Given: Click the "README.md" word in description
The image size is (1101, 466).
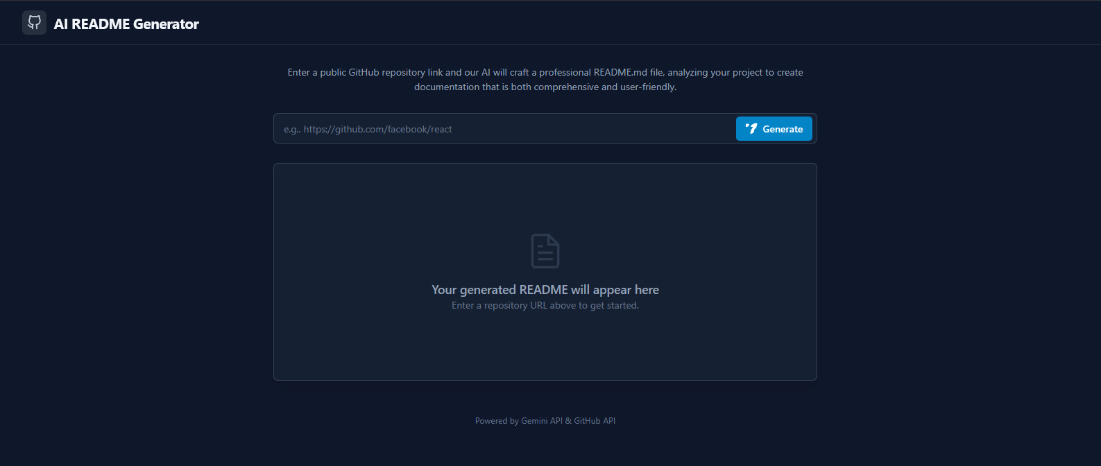Looking at the screenshot, I should tap(620, 72).
